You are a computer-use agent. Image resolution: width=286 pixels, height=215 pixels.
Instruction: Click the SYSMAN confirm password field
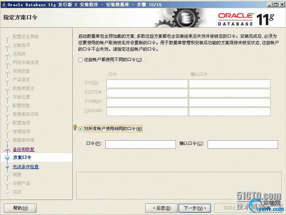230,102
